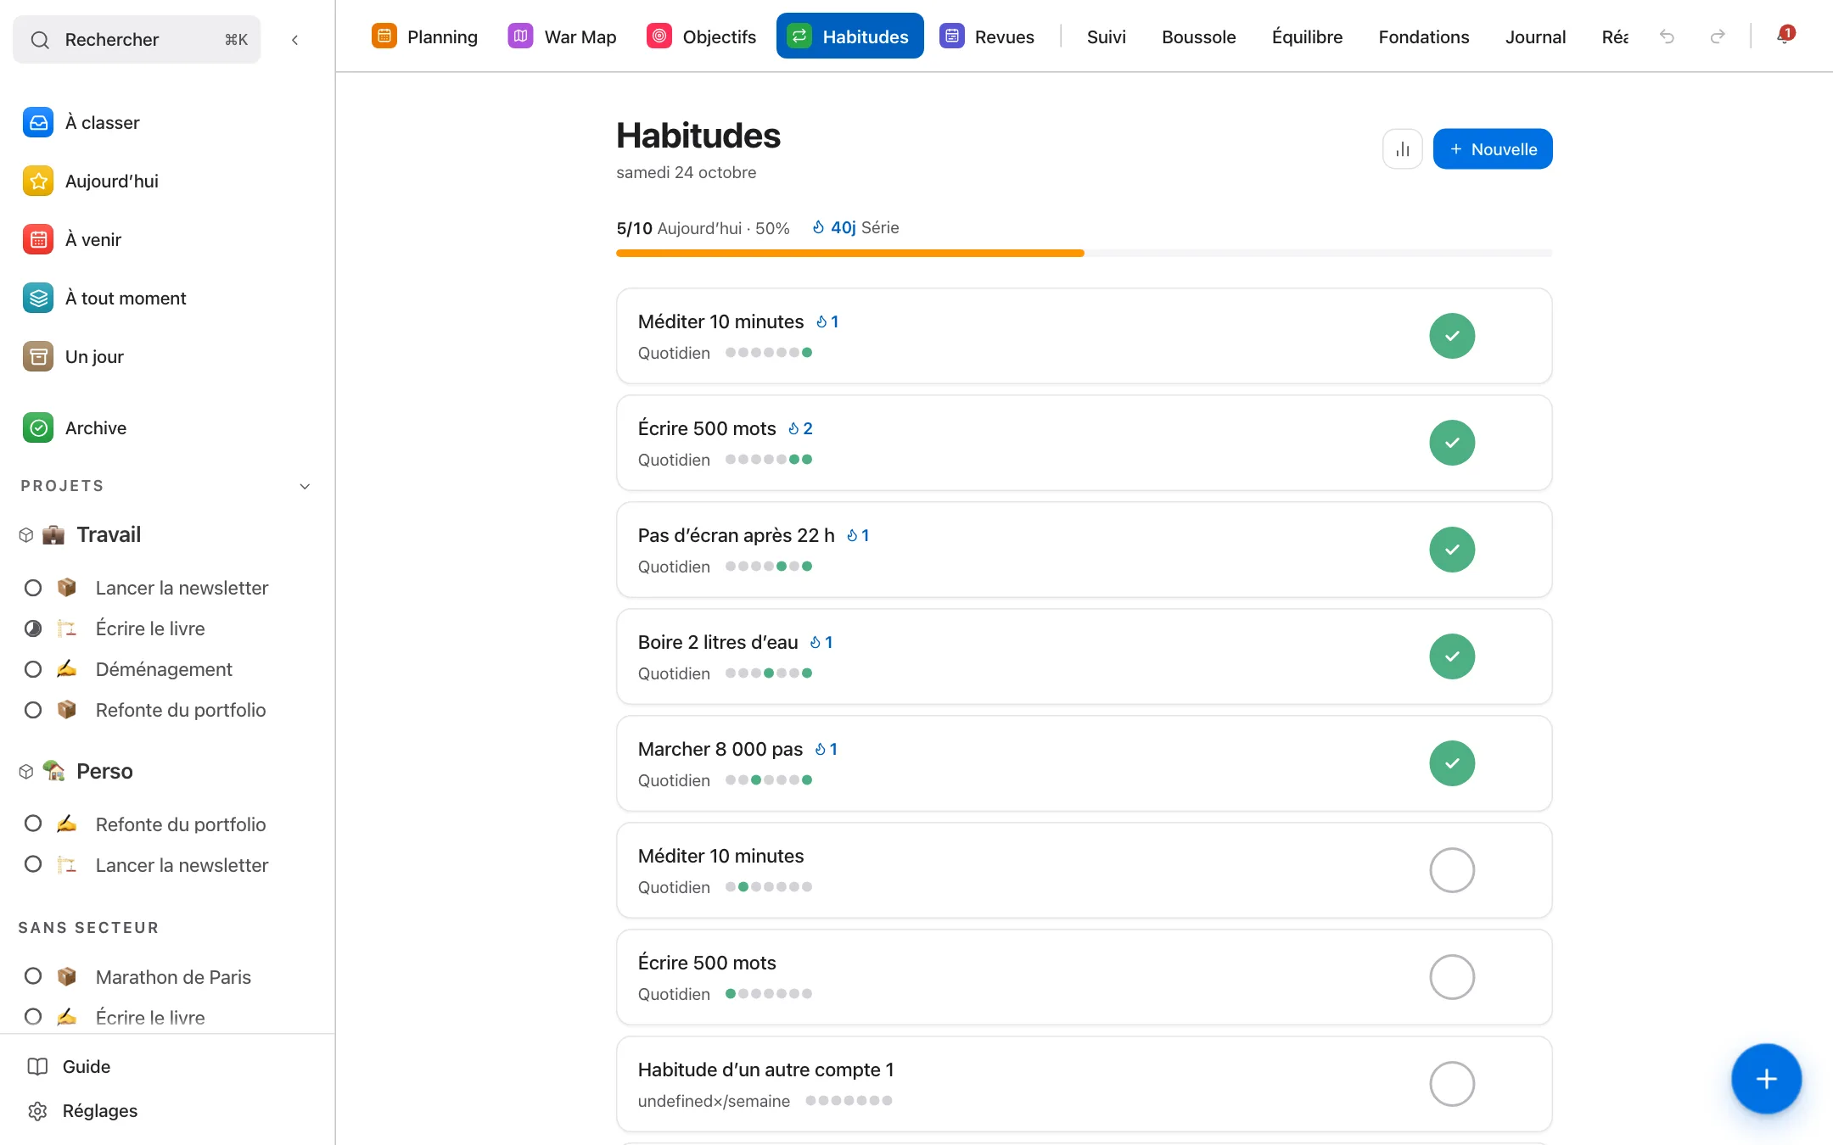Toggle status circle of Déménagement project
Screen dimensions: 1833x1145
[33, 669]
